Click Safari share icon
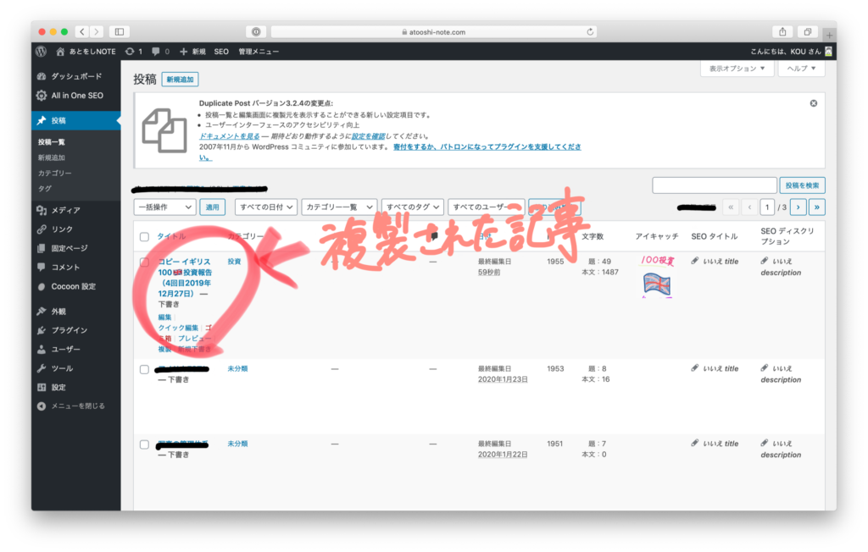 point(782,31)
